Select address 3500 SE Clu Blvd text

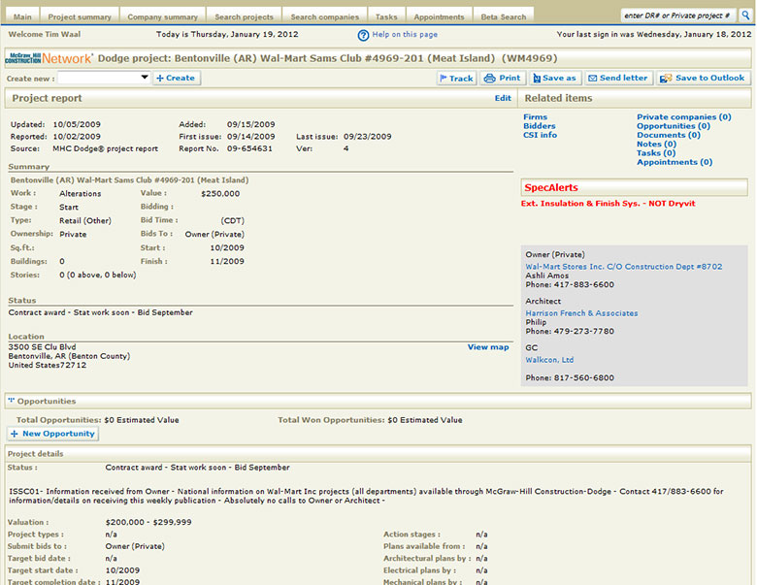(x=42, y=347)
